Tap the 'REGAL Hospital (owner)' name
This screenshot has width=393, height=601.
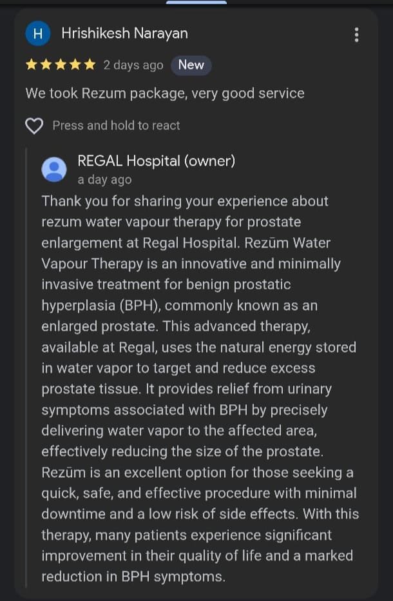point(156,161)
